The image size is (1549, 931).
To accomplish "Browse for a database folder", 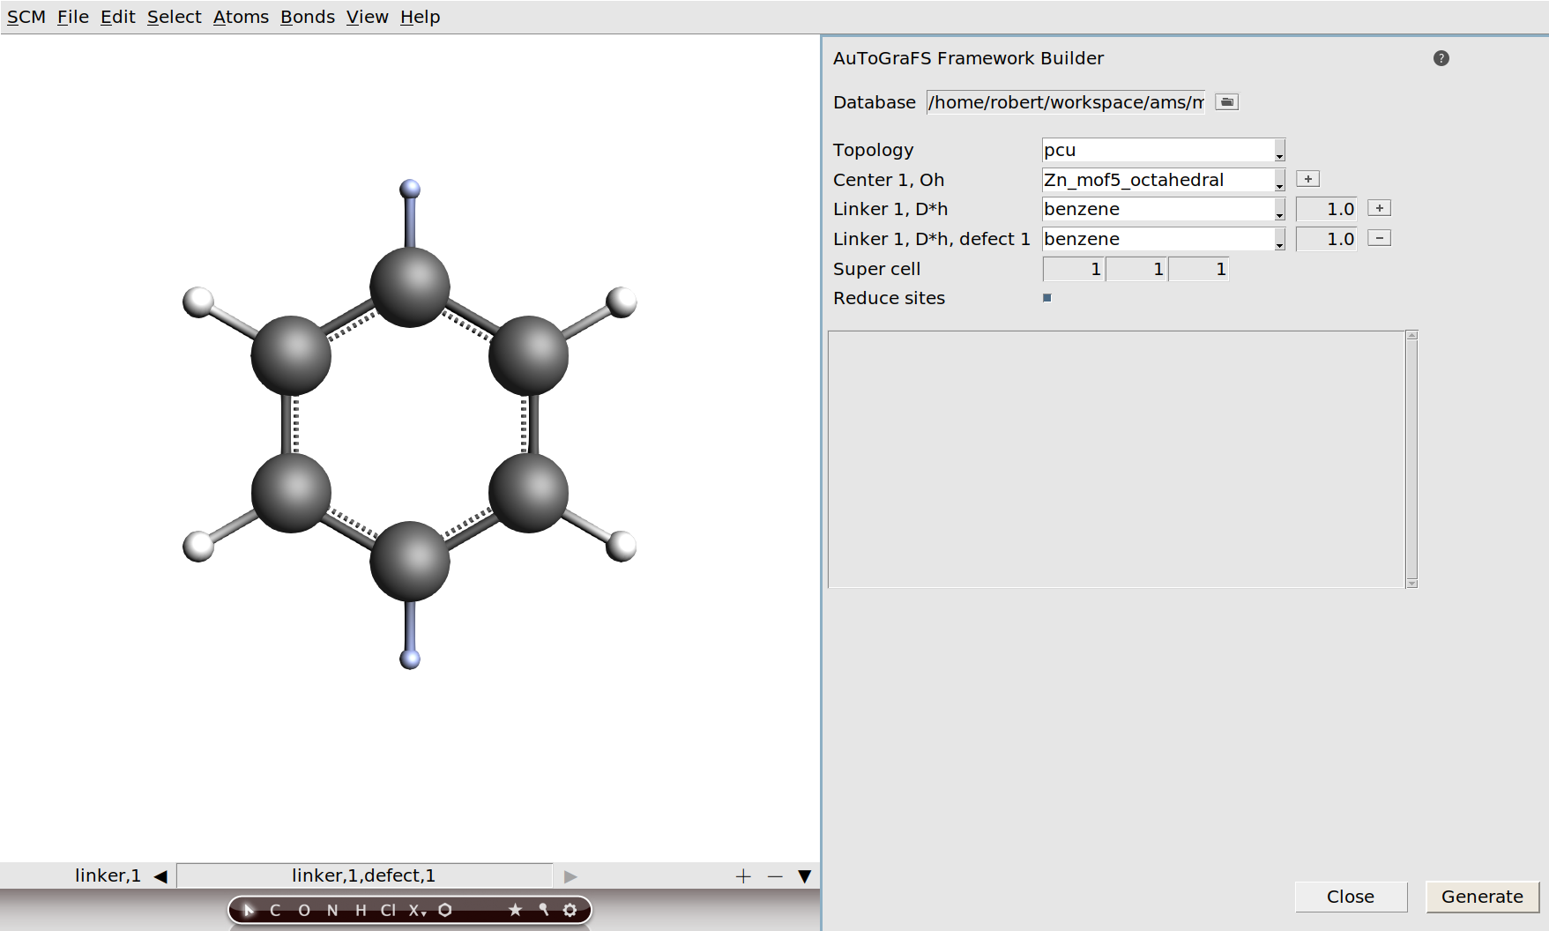I will click(1225, 101).
